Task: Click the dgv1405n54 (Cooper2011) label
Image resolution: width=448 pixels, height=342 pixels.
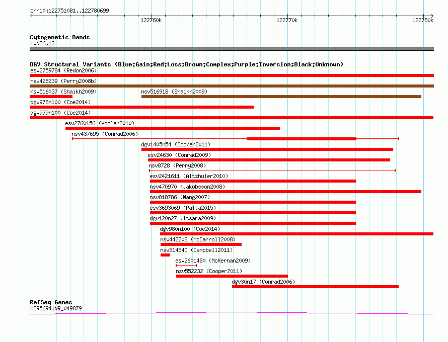Action: pyautogui.click(x=176, y=144)
